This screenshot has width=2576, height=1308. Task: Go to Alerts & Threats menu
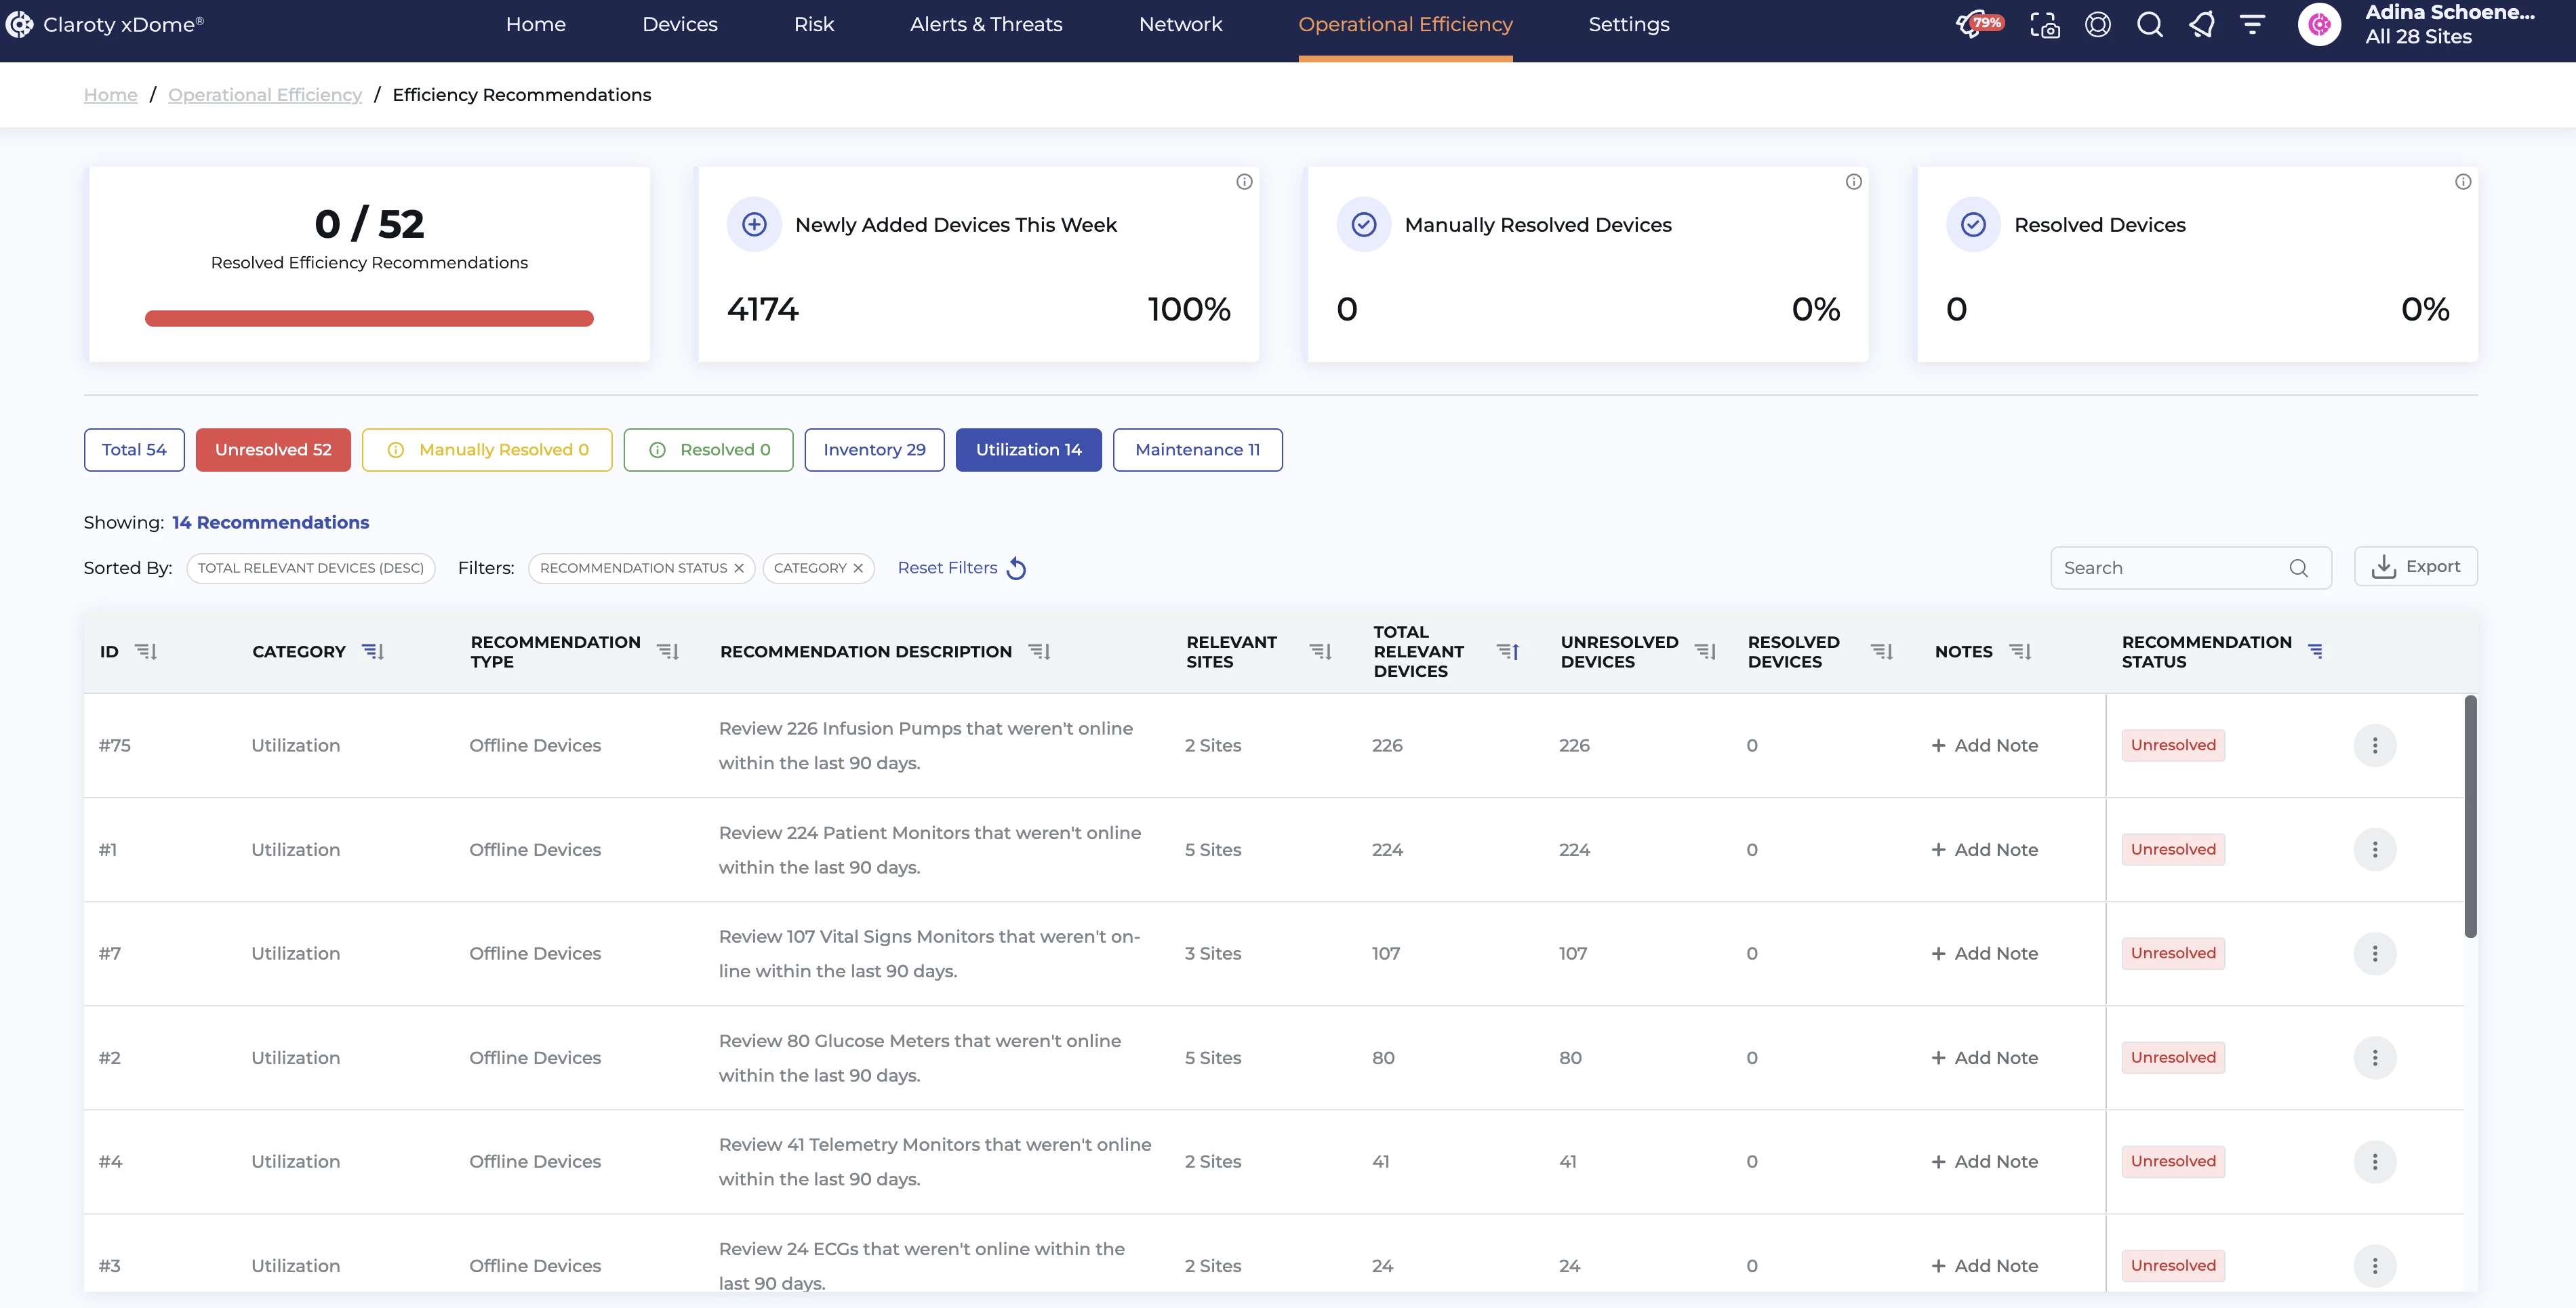[985, 25]
